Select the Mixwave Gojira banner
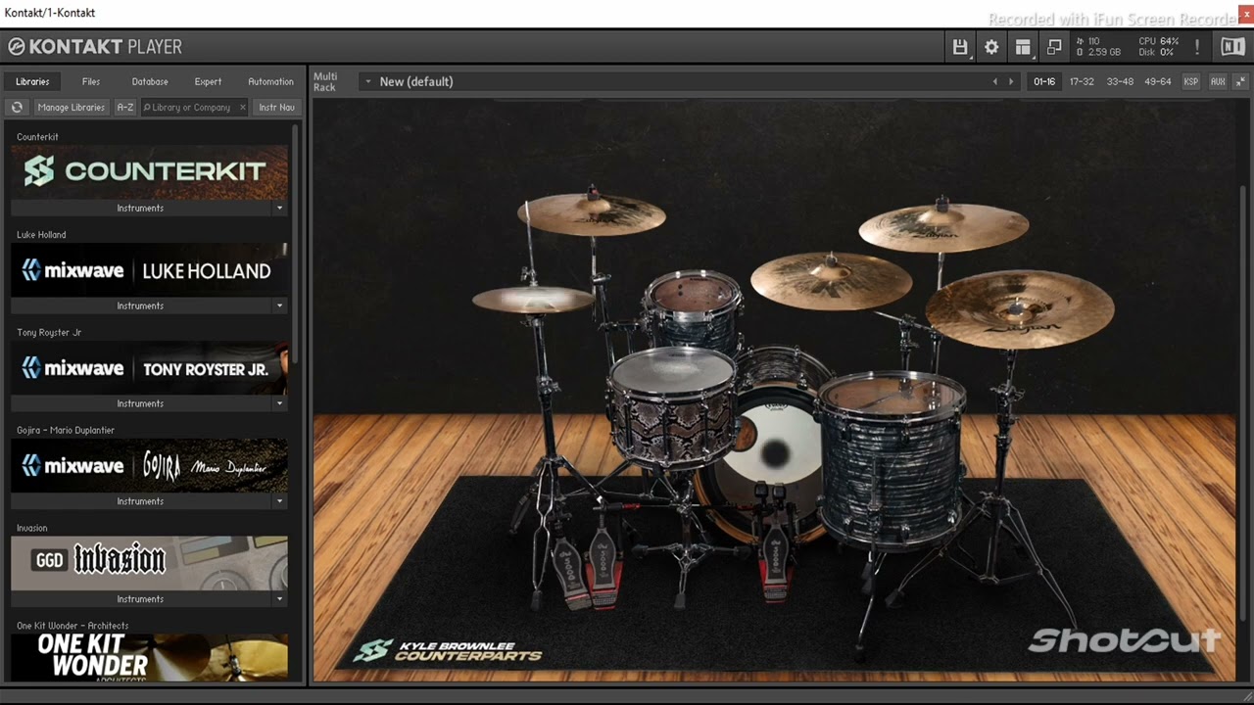The width and height of the screenshot is (1254, 705). coord(149,466)
